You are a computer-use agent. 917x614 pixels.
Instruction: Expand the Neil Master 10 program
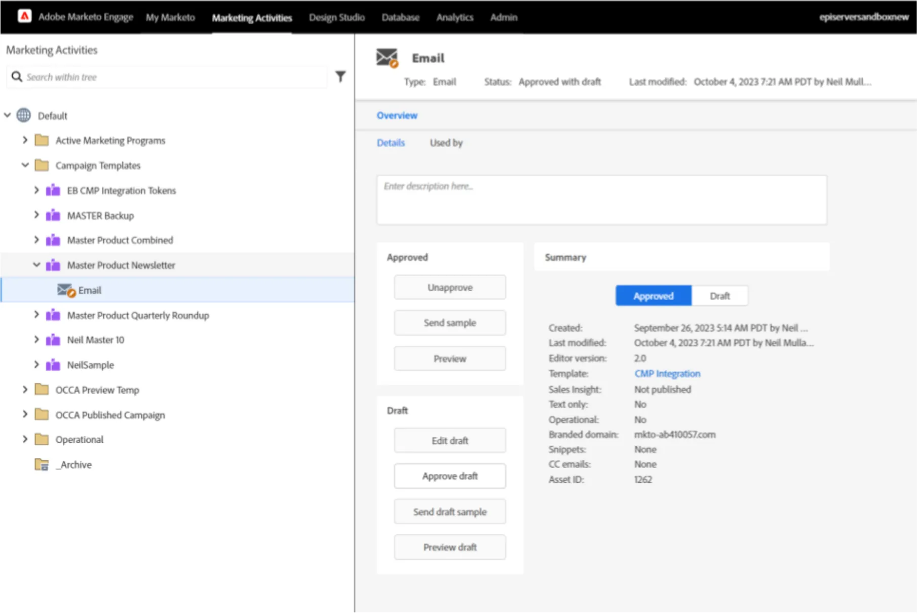coord(36,339)
